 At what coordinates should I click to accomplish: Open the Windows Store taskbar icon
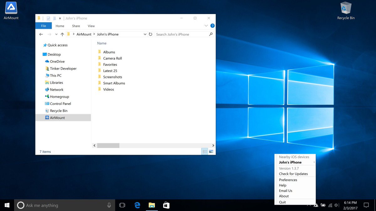pos(166,205)
